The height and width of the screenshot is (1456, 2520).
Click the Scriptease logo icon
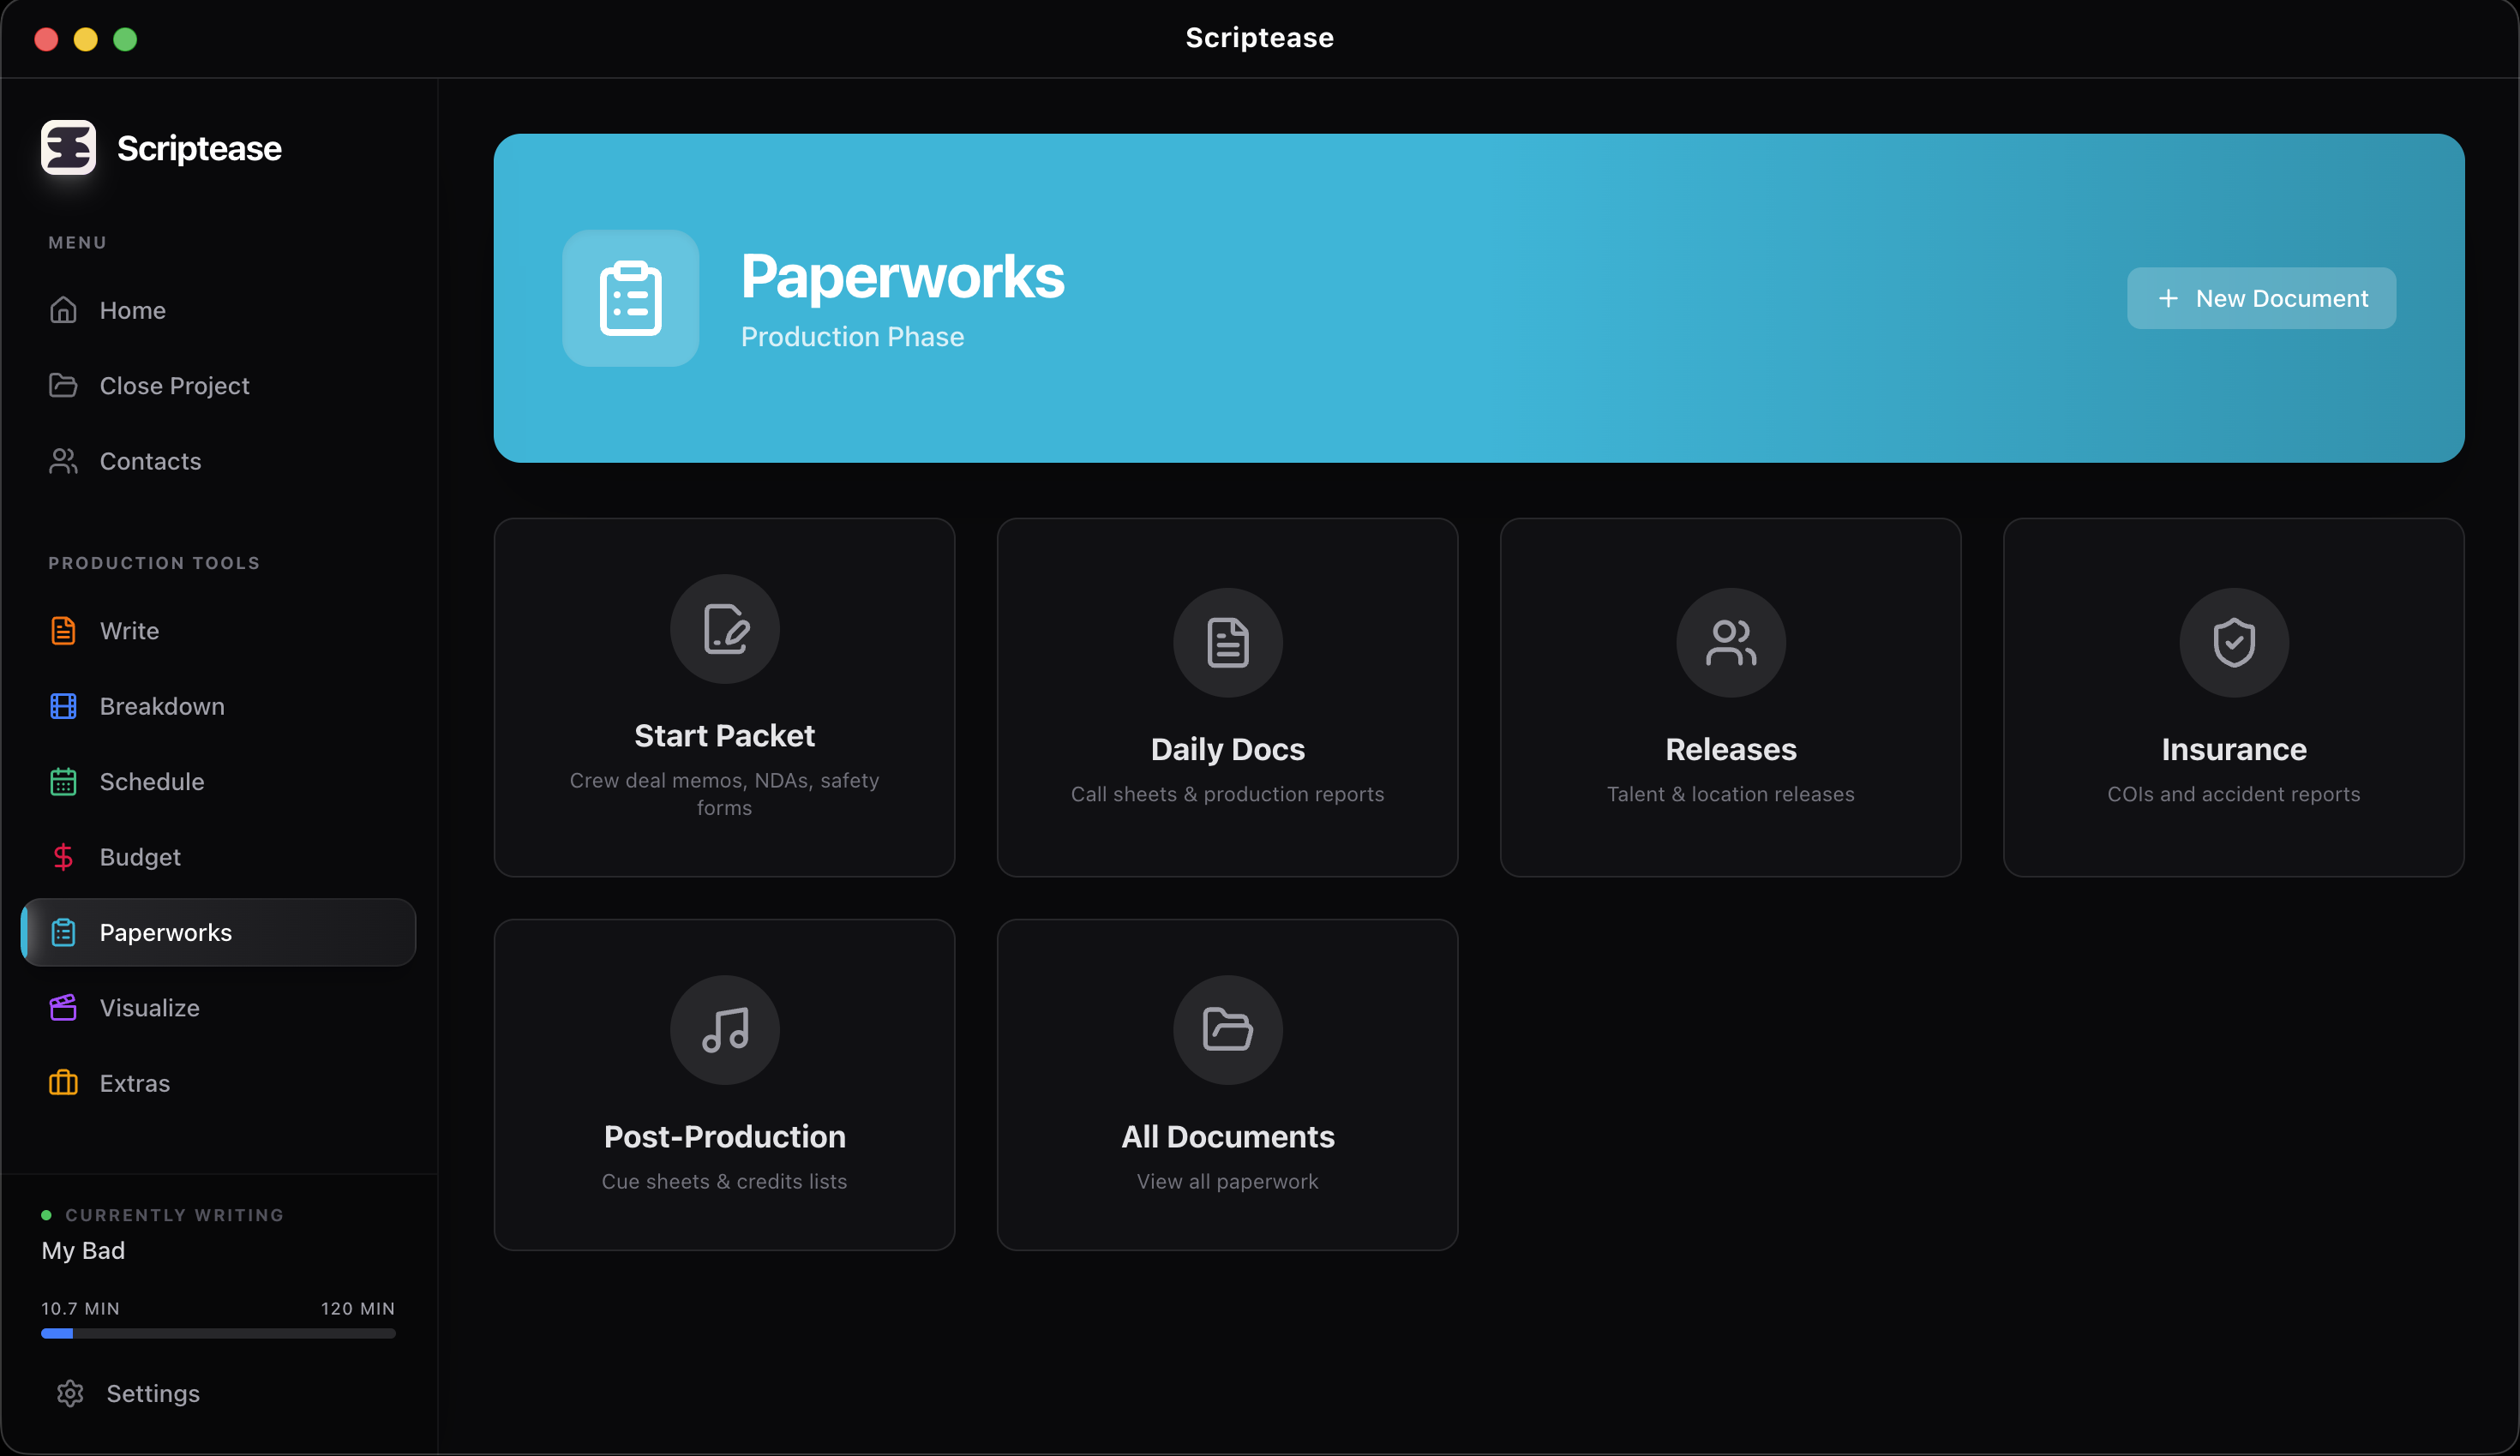(x=68, y=147)
